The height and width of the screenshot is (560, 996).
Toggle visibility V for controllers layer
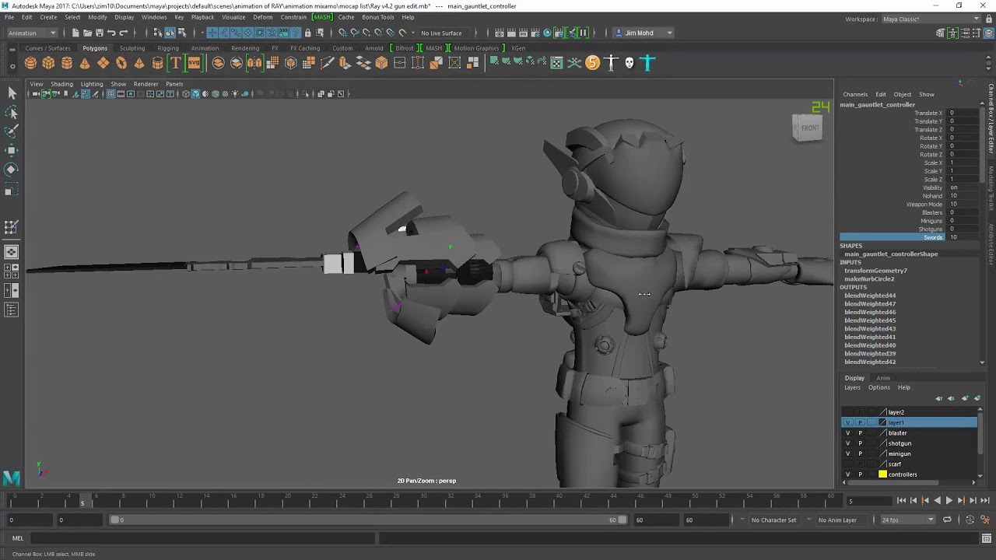pyautogui.click(x=847, y=474)
